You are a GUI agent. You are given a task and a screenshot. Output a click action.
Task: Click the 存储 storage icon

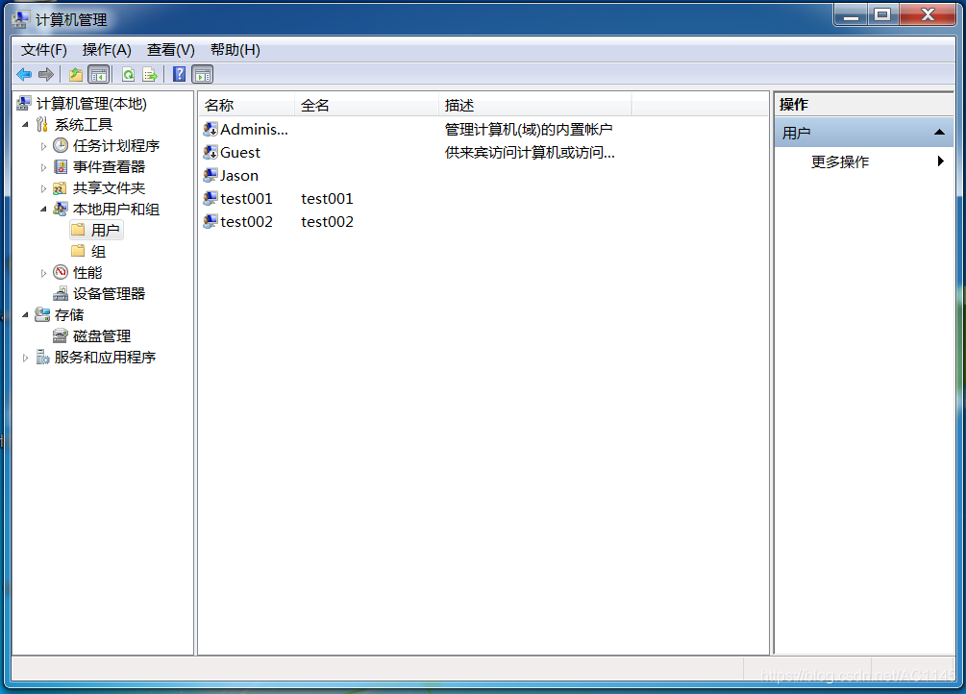42,314
